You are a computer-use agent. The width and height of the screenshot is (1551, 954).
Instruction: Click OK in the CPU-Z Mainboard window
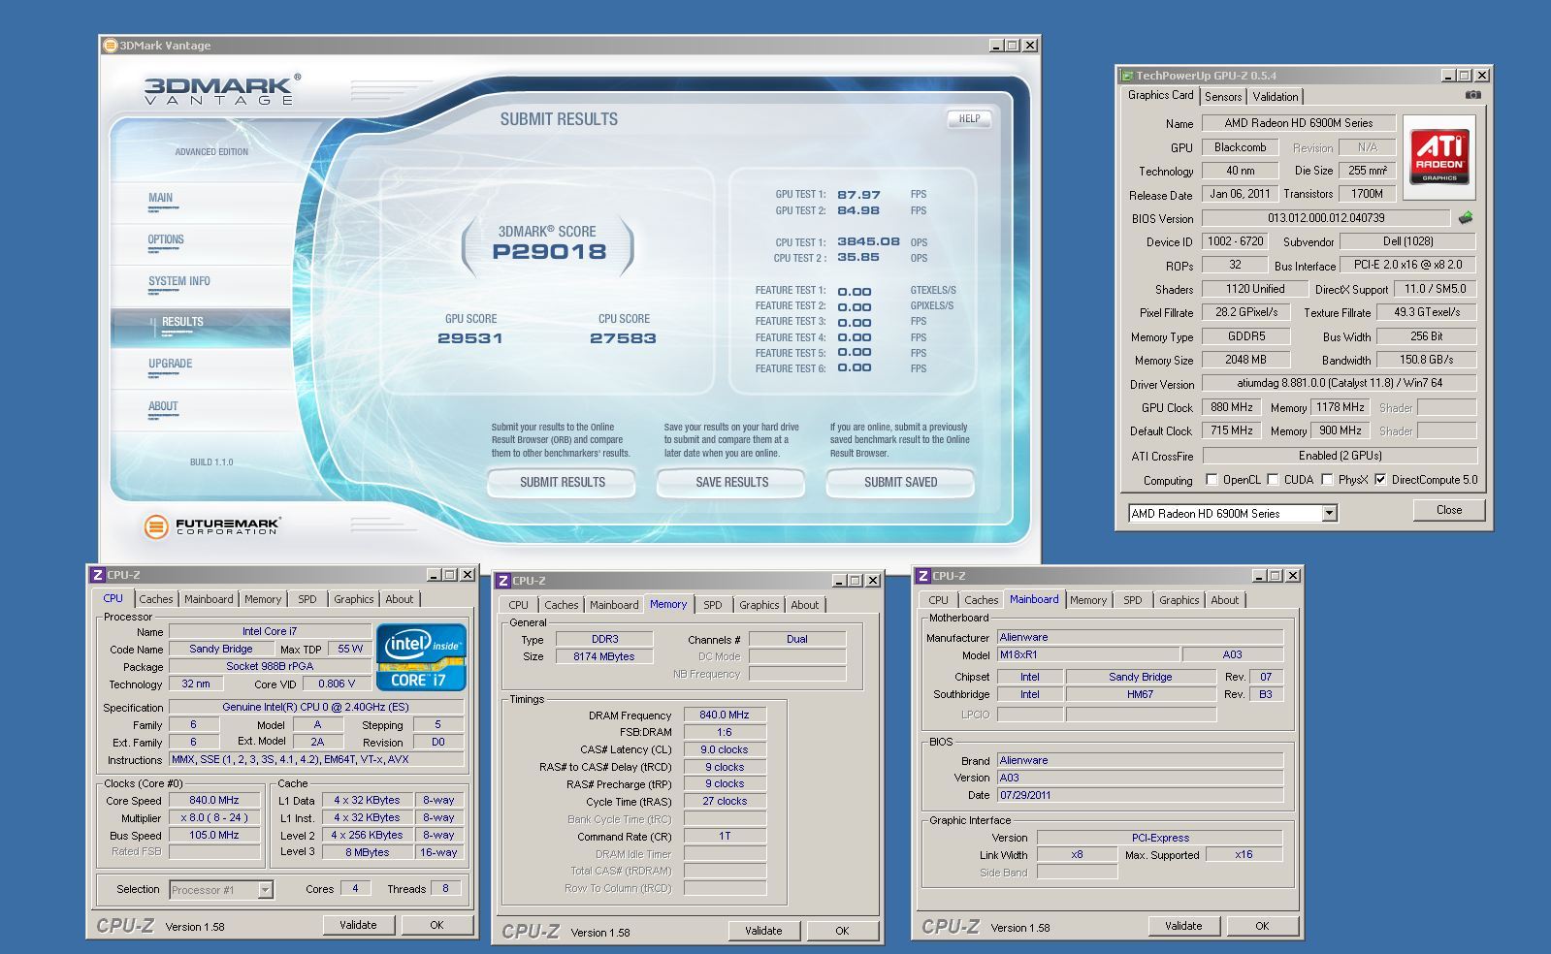point(1262,926)
